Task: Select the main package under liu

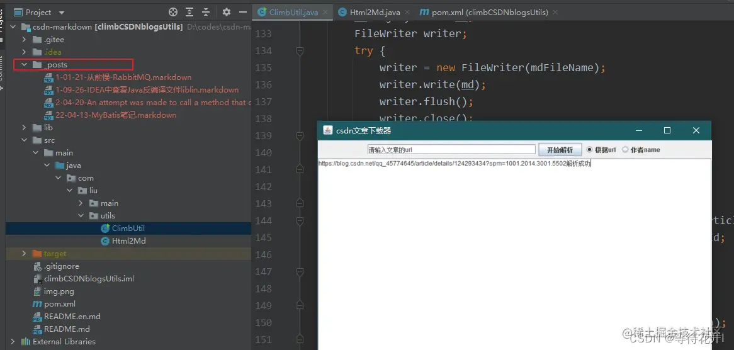Action: (110, 203)
